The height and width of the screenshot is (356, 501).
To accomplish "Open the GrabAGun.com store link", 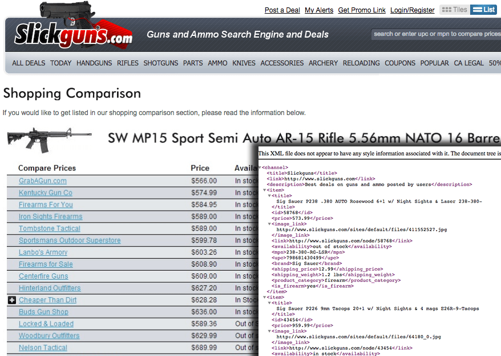I will pyautogui.click(x=43, y=181).
